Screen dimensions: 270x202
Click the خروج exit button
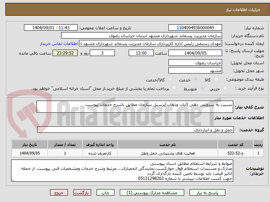59,193
